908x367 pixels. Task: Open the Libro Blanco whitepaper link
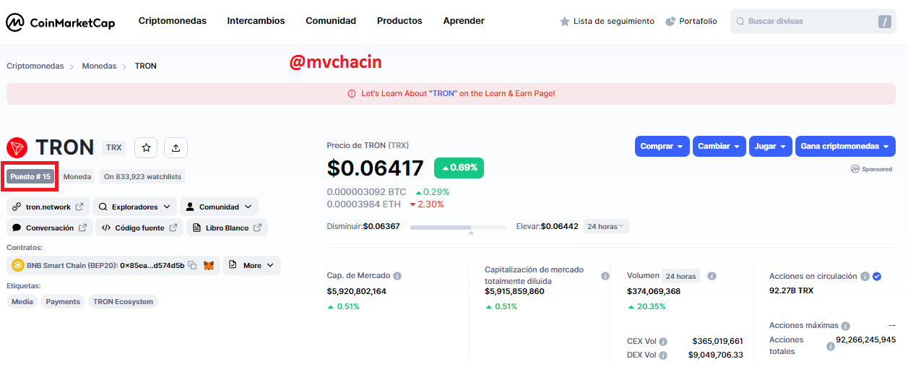tap(227, 228)
